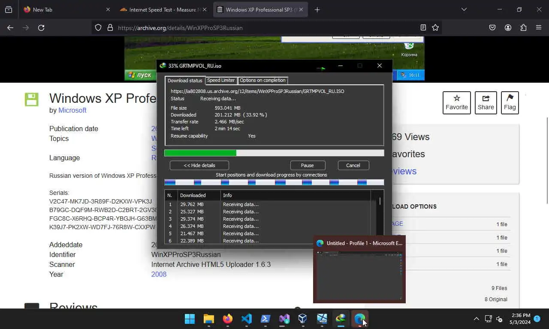Click the Firefox taskbar icon
This screenshot has height=329, width=549.
[228, 319]
